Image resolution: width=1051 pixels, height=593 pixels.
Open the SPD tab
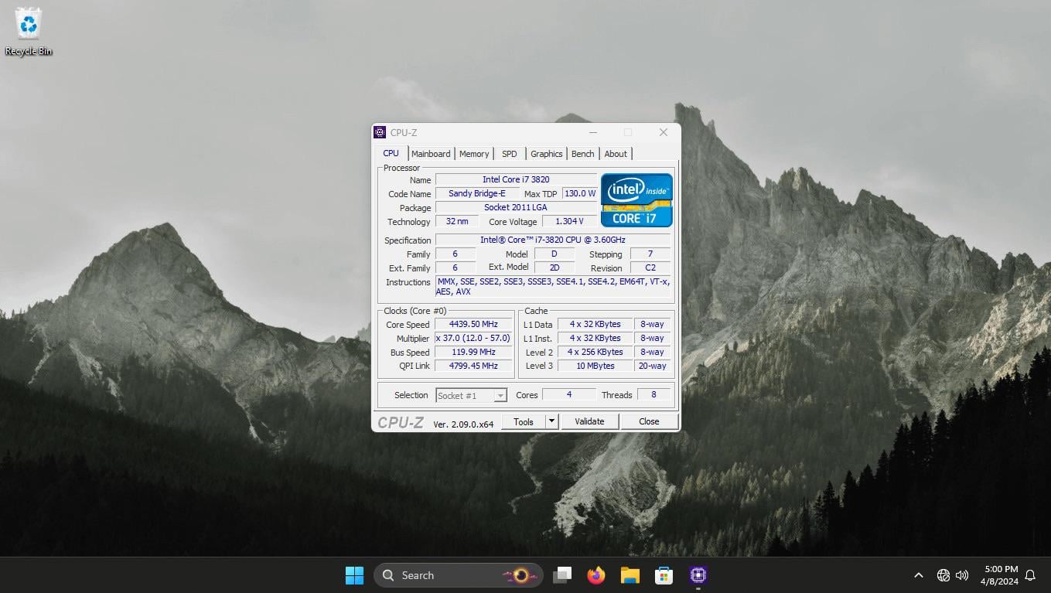click(x=509, y=154)
